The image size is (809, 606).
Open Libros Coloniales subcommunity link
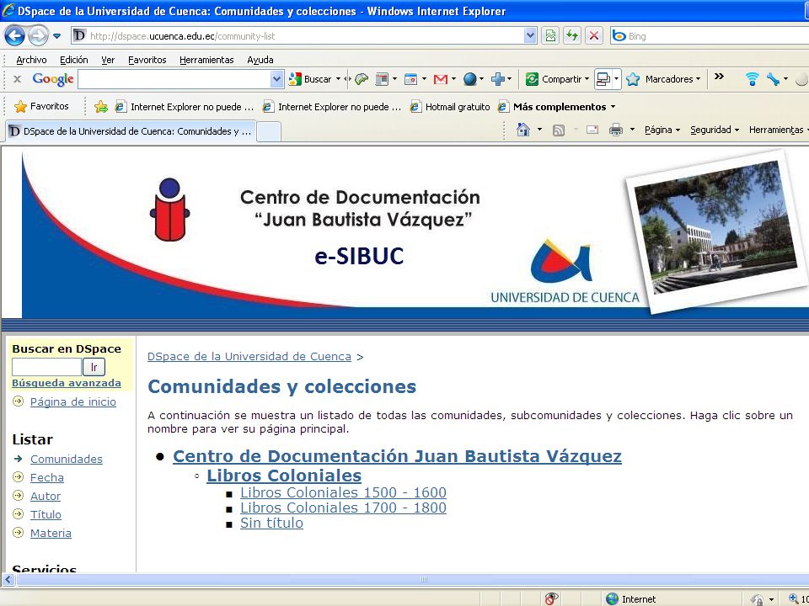[x=284, y=475]
